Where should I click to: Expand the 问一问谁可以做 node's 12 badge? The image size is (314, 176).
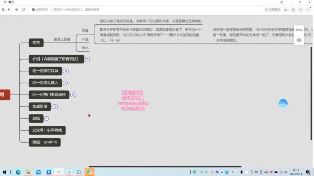(x=66, y=71)
